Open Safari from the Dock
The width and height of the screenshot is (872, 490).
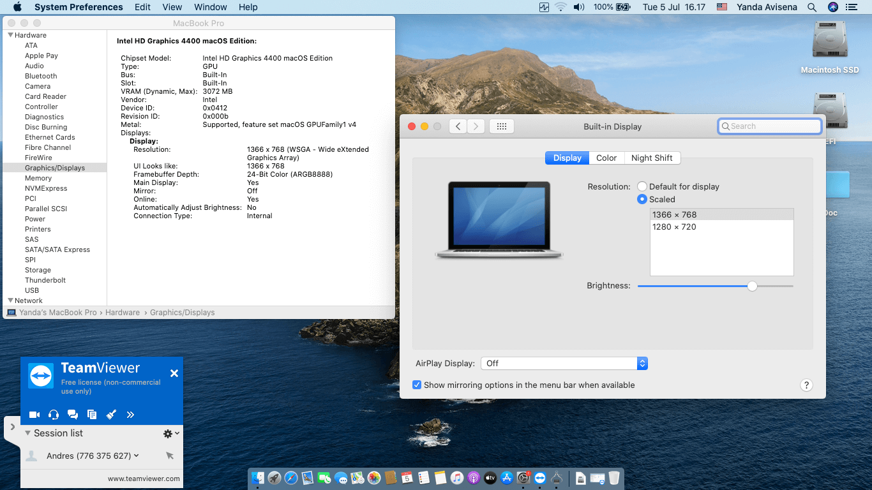(291, 477)
